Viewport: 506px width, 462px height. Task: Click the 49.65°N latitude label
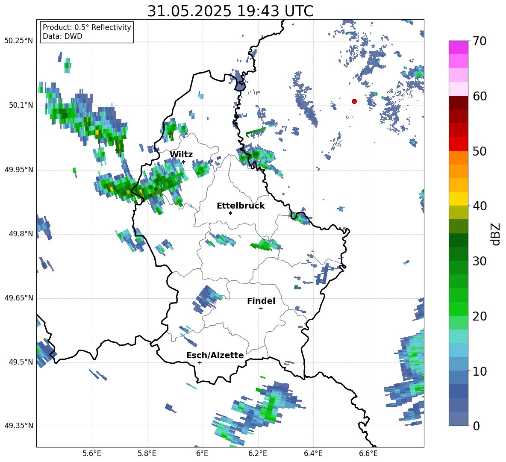(19, 298)
